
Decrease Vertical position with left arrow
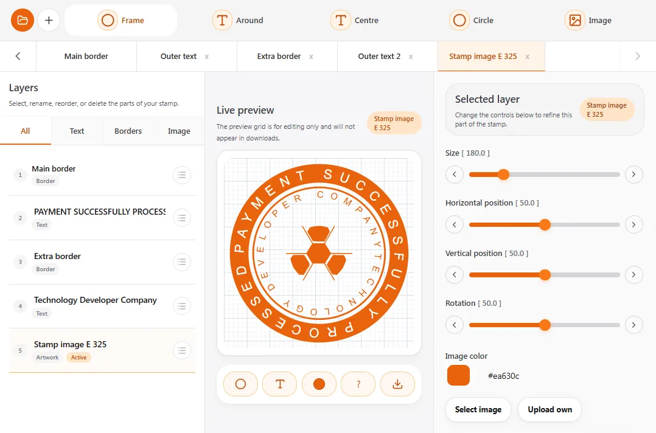pyautogui.click(x=455, y=275)
